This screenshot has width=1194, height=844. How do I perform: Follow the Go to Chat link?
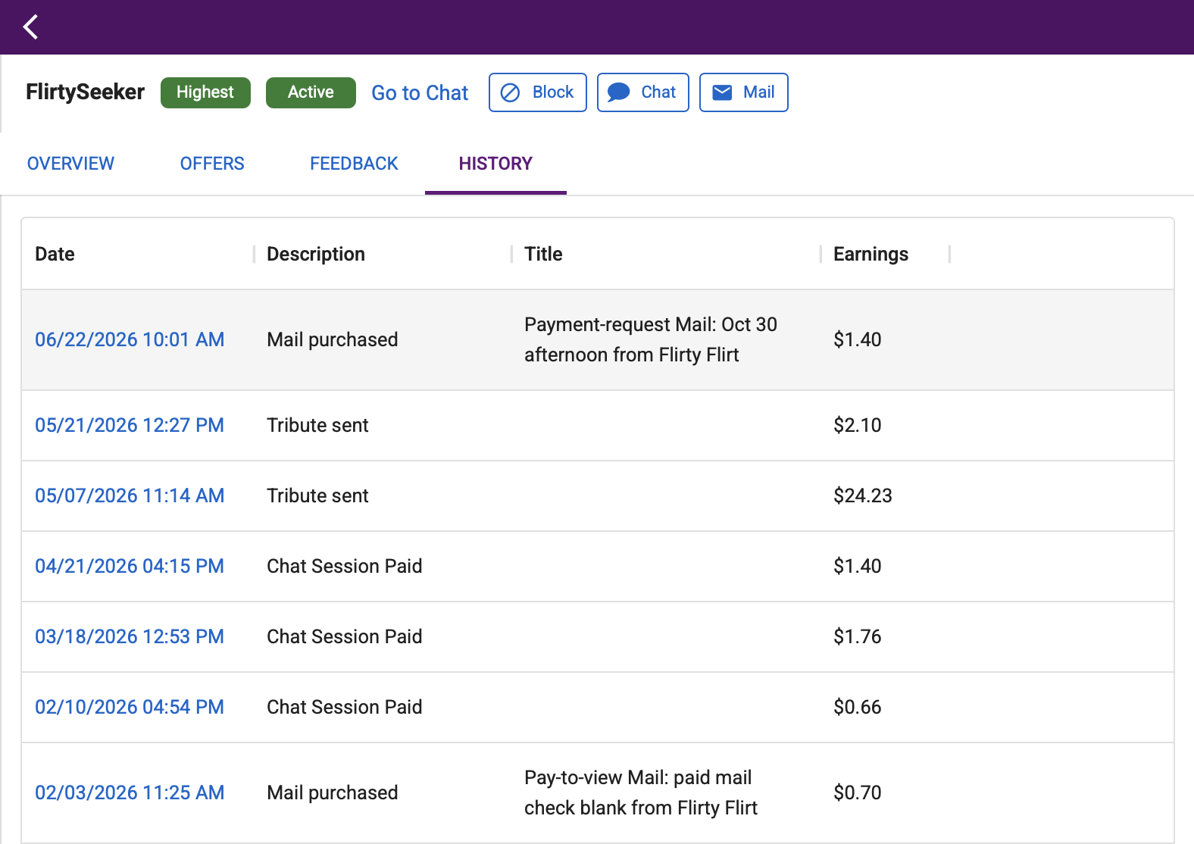click(420, 92)
